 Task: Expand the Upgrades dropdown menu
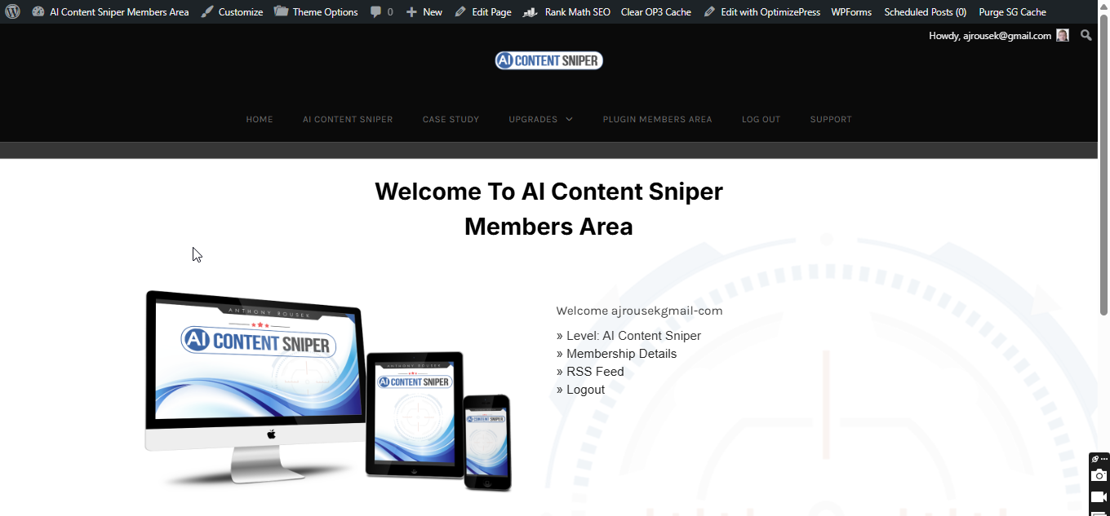pyautogui.click(x=540, y=119)
